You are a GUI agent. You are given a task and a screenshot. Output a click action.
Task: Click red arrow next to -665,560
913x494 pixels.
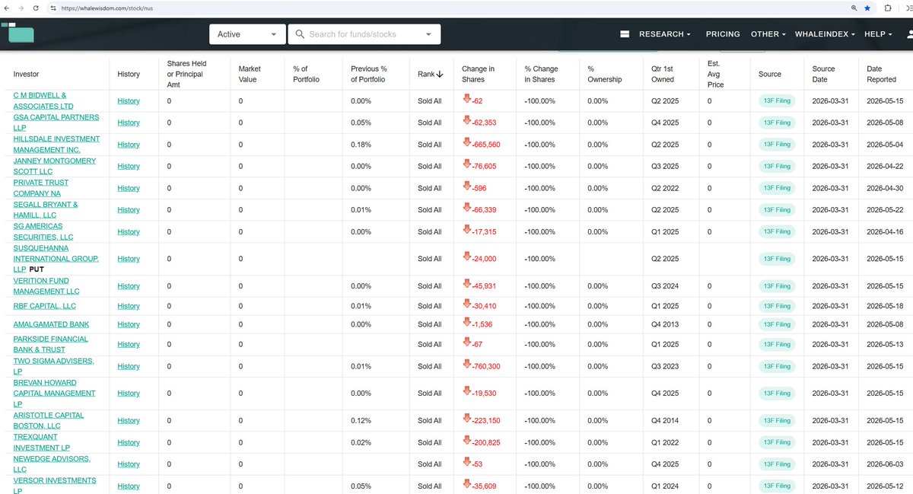click(x=466, y=143)
